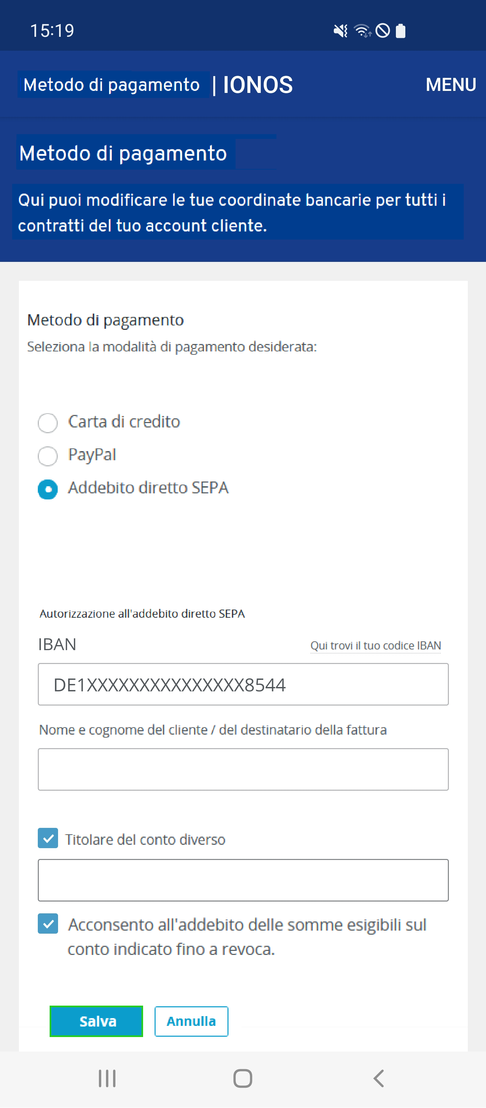Tap the Wi-Fi status icon
Image resolution: width=486 pixels, height=1108 pixels.
pyautogui.click(x=362, y=31)
